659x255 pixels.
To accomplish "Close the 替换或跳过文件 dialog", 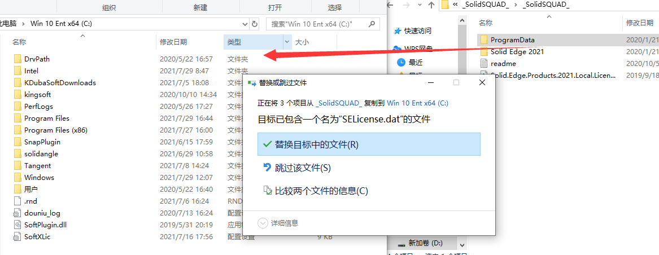I will [x=482, y=83].
